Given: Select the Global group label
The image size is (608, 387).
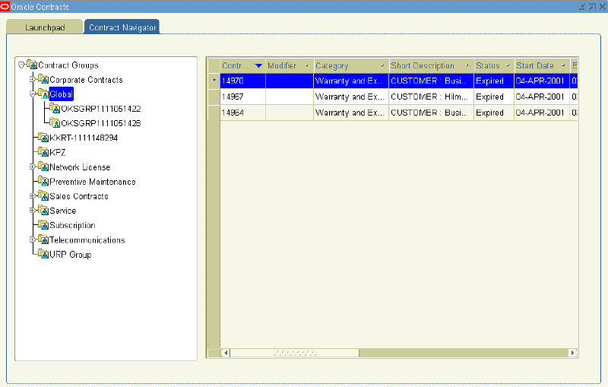Looking at the screenshot, I should pyautogui.click(x=62, y=94).
